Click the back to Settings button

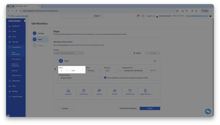point(64,108)
